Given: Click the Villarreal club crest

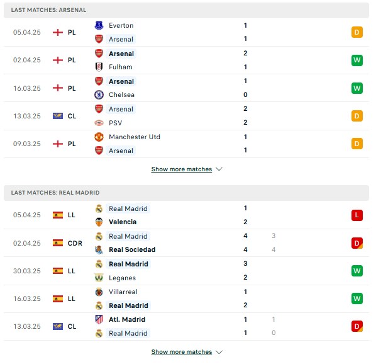Looking at the screenshot, I should coord(99,292).
